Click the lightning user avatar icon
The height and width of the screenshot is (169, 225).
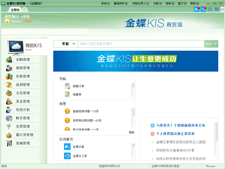[x=7, y=21]
